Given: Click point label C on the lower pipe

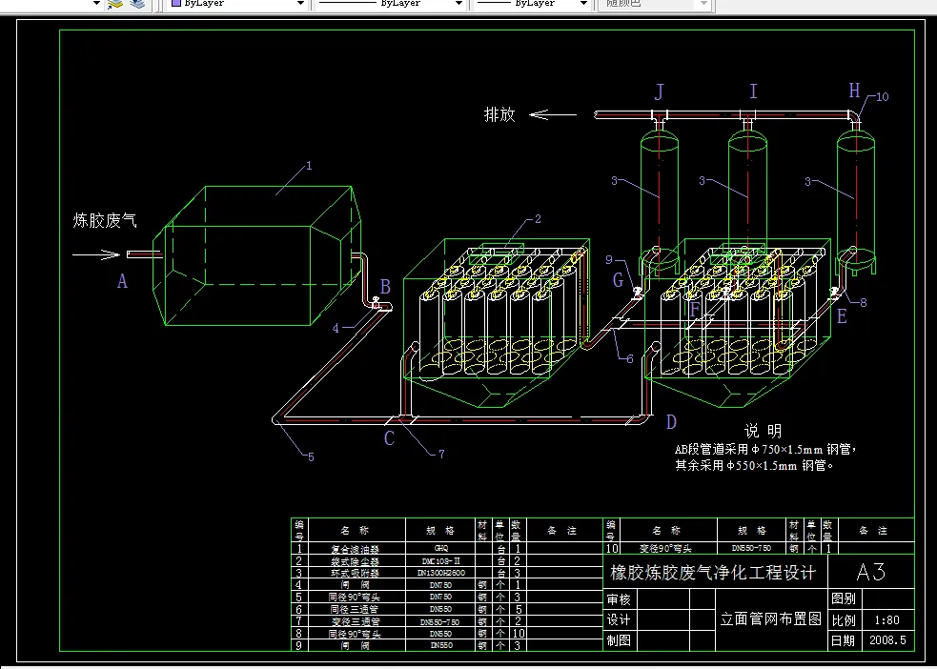Looking at the screenshot, I should (x=389, y=438).
